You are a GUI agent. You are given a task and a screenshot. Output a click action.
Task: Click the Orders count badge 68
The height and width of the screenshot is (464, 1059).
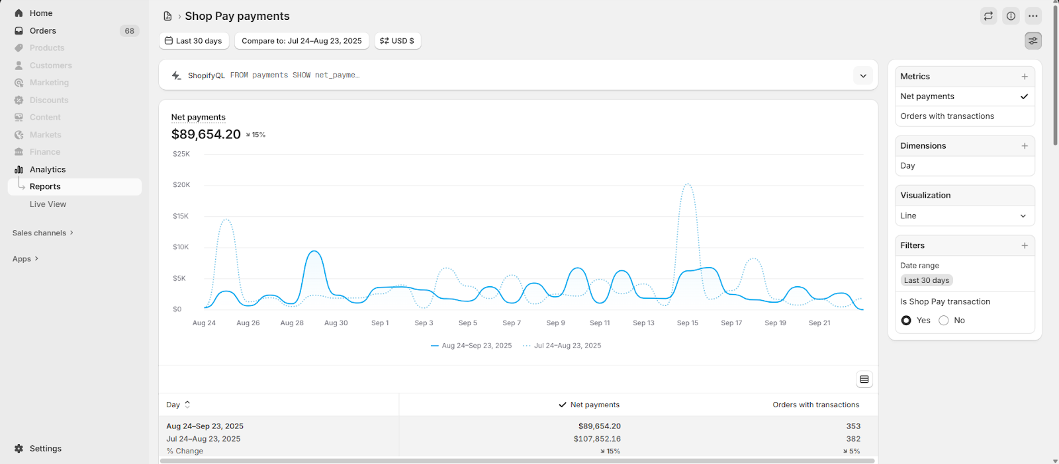(129, 30)
